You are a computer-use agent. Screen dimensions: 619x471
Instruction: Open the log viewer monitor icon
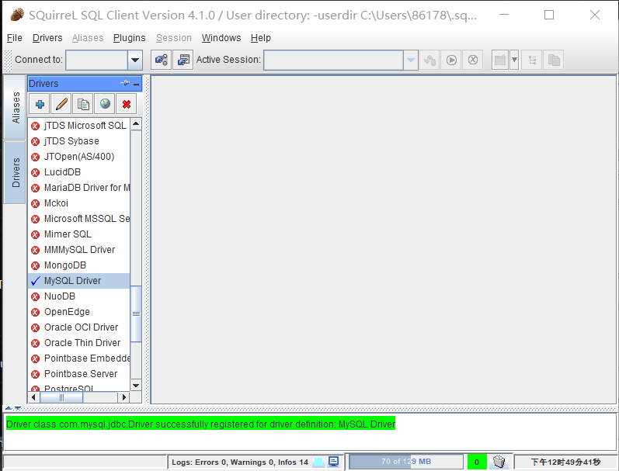334,462
